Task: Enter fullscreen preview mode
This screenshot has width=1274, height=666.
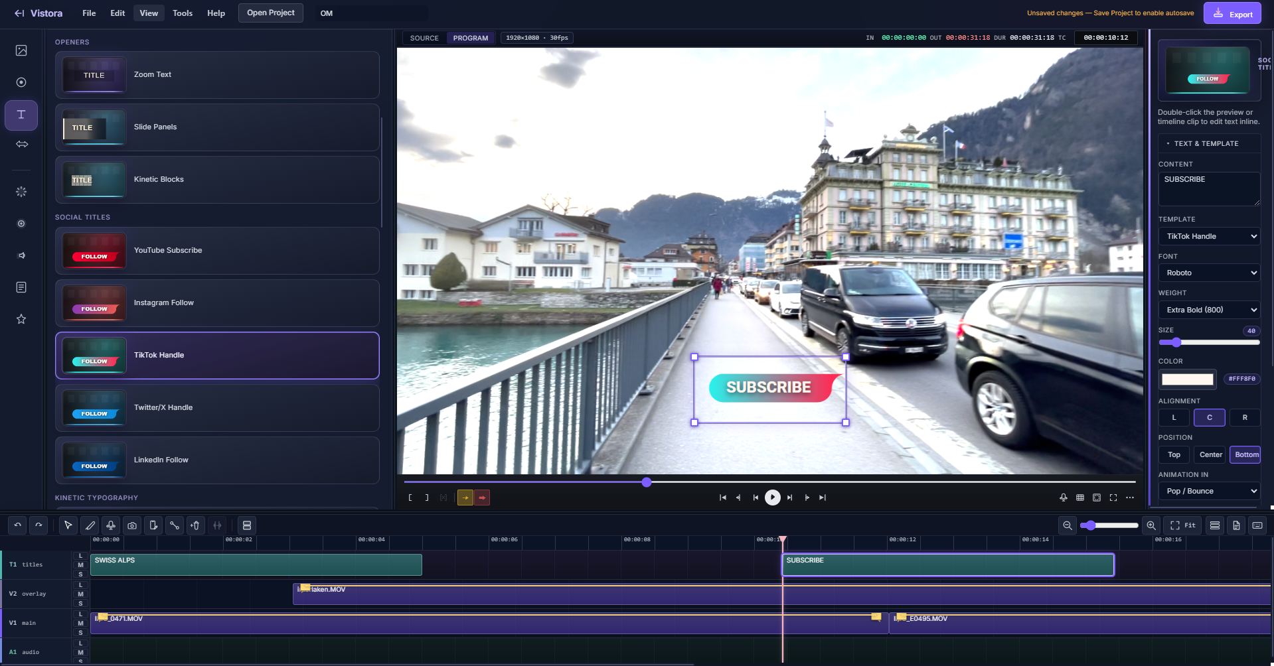Action: (x=1113, y=498)
